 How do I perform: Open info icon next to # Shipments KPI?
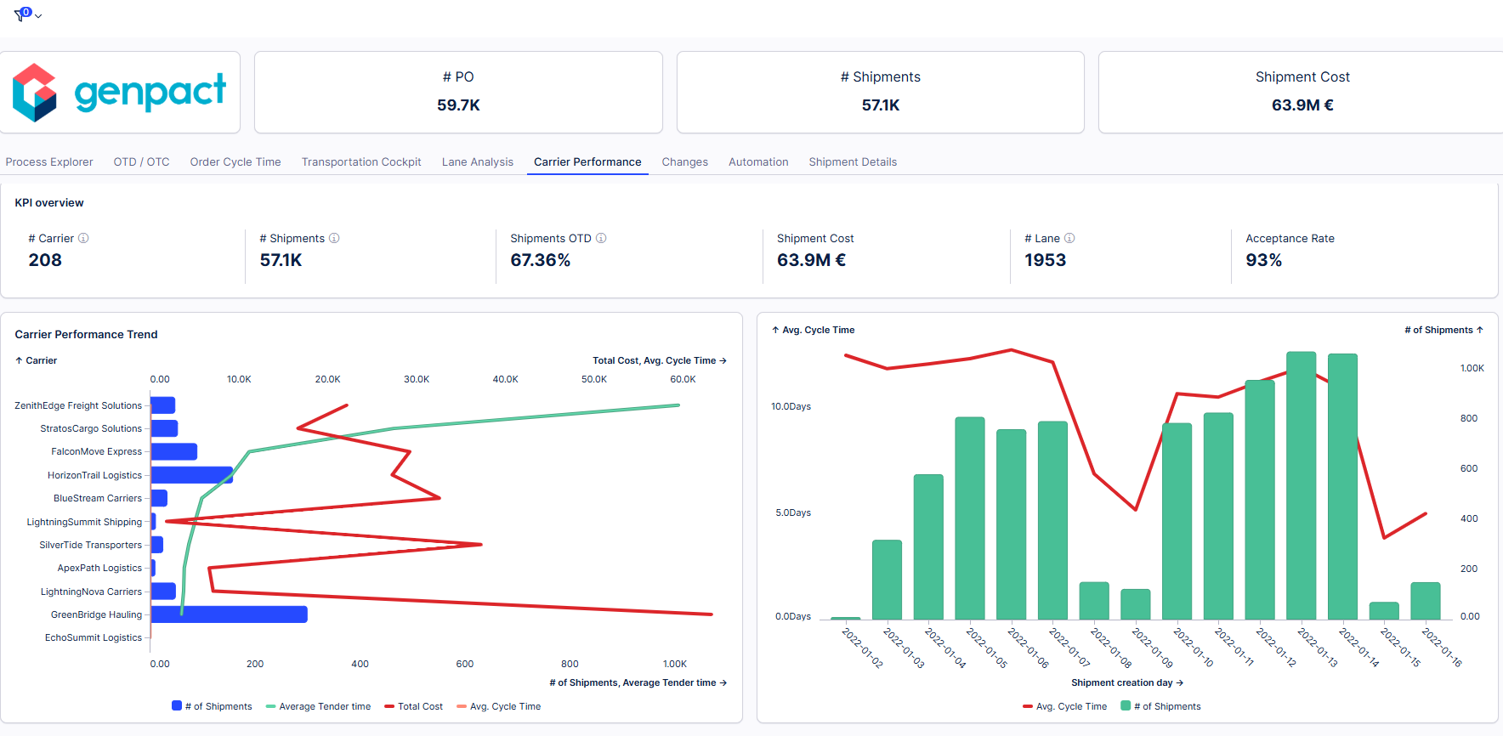point(334,239)
